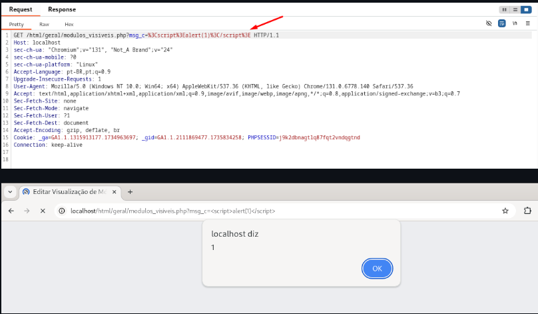View site information icon in address bar
This screenshot has height=314, width=538.
[62, 211]
